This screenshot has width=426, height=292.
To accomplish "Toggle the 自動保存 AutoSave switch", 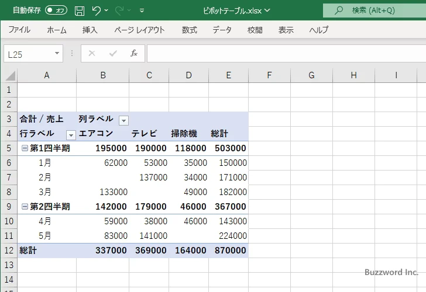I will [56, 11].
